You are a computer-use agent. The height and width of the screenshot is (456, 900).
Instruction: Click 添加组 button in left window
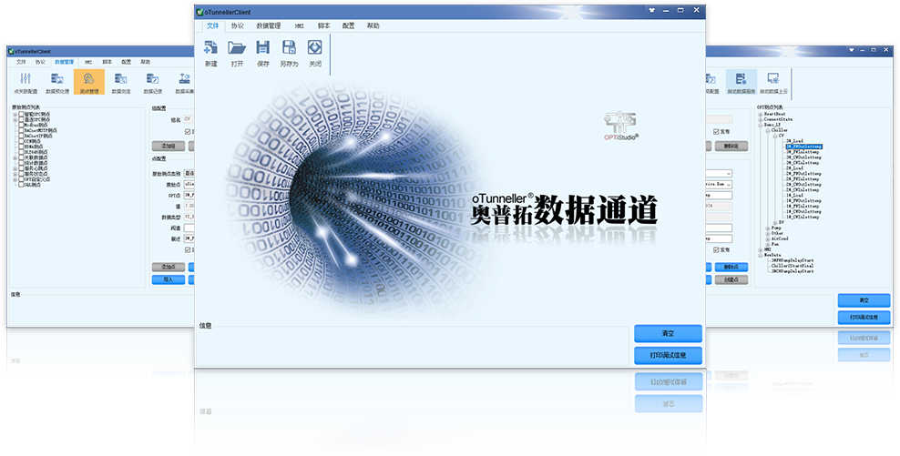169,147
